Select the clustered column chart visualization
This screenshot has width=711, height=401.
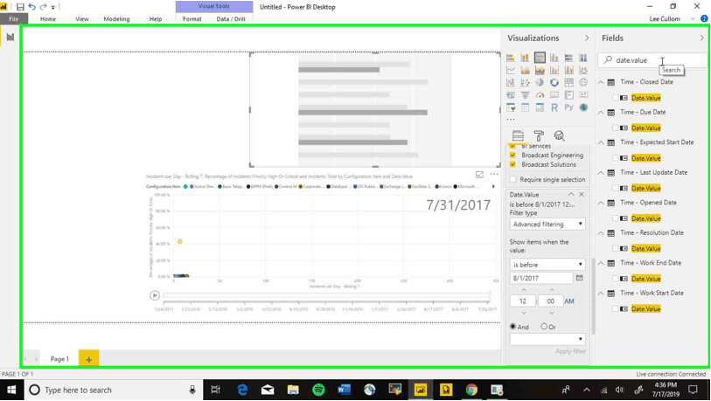coord(554,58)
